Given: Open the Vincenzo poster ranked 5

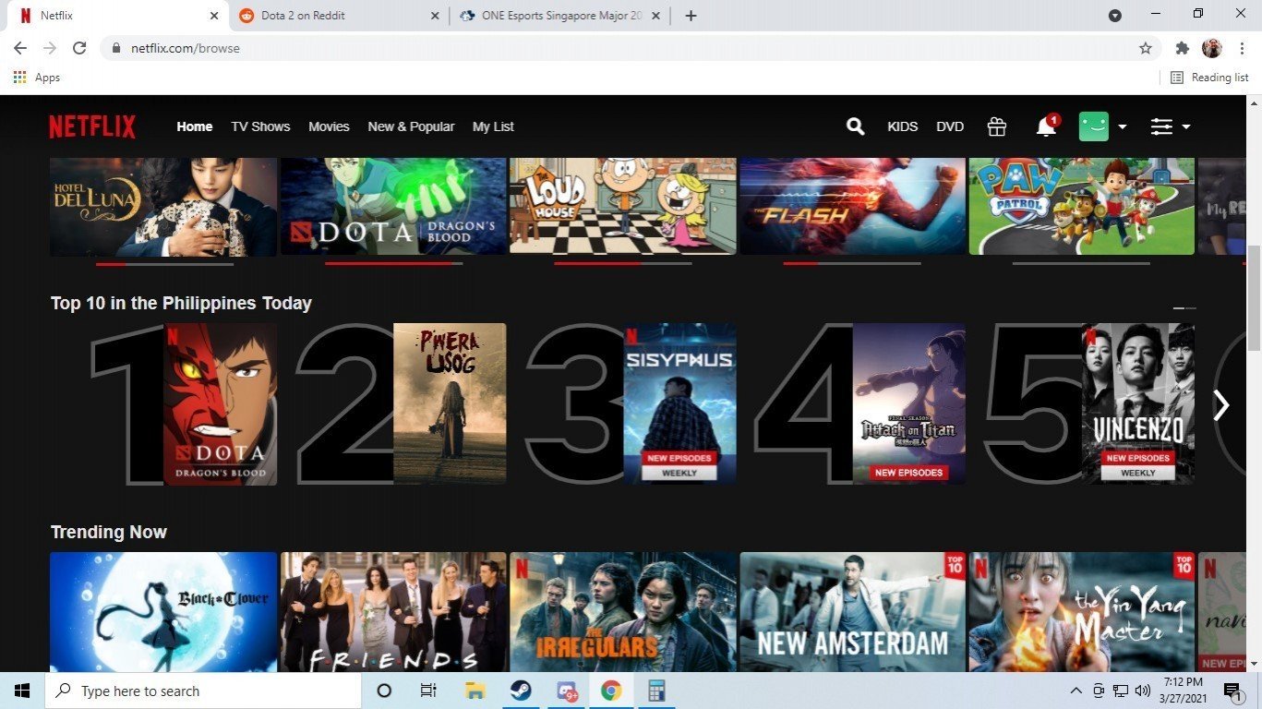Looking at the screenshot, I should tap(1137, 403).
